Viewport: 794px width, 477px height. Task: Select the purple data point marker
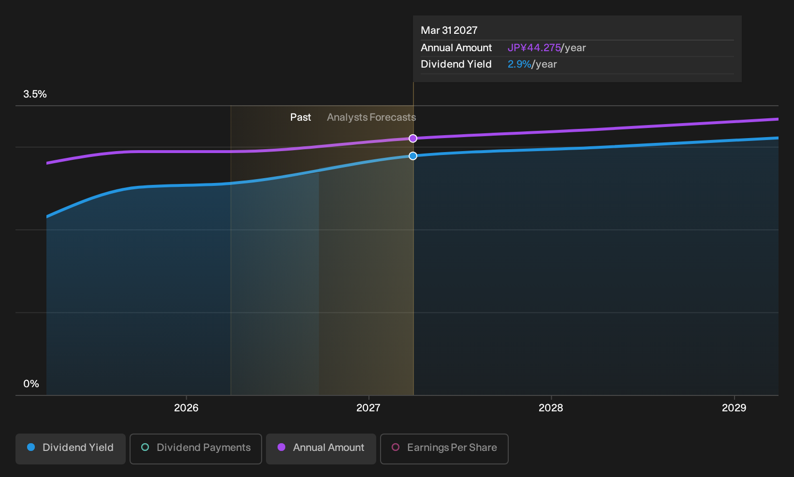(413, 139)
